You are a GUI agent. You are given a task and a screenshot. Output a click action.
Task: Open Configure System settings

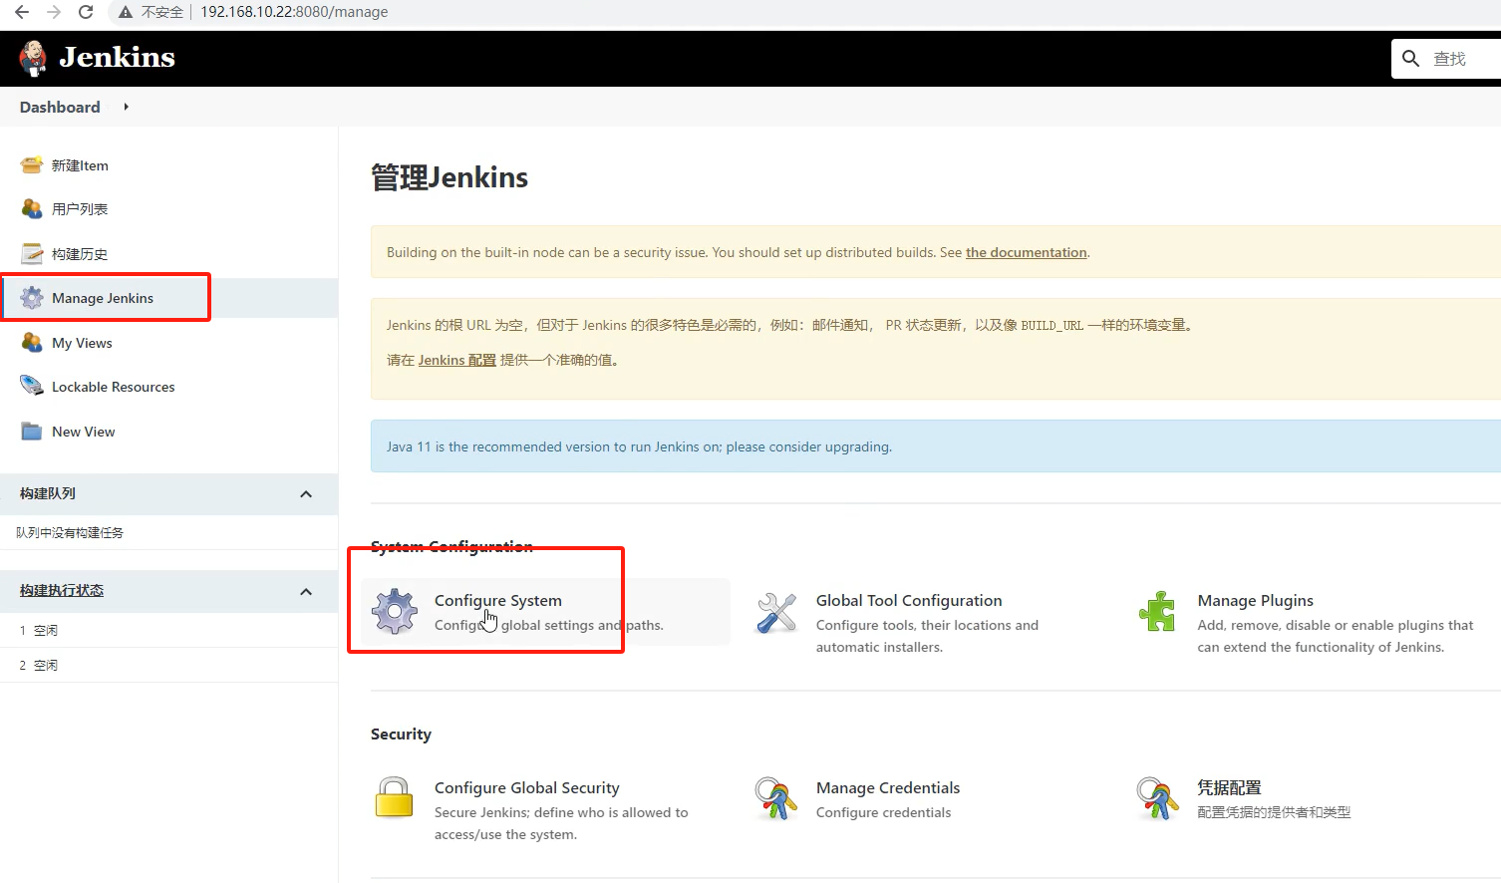498,600
